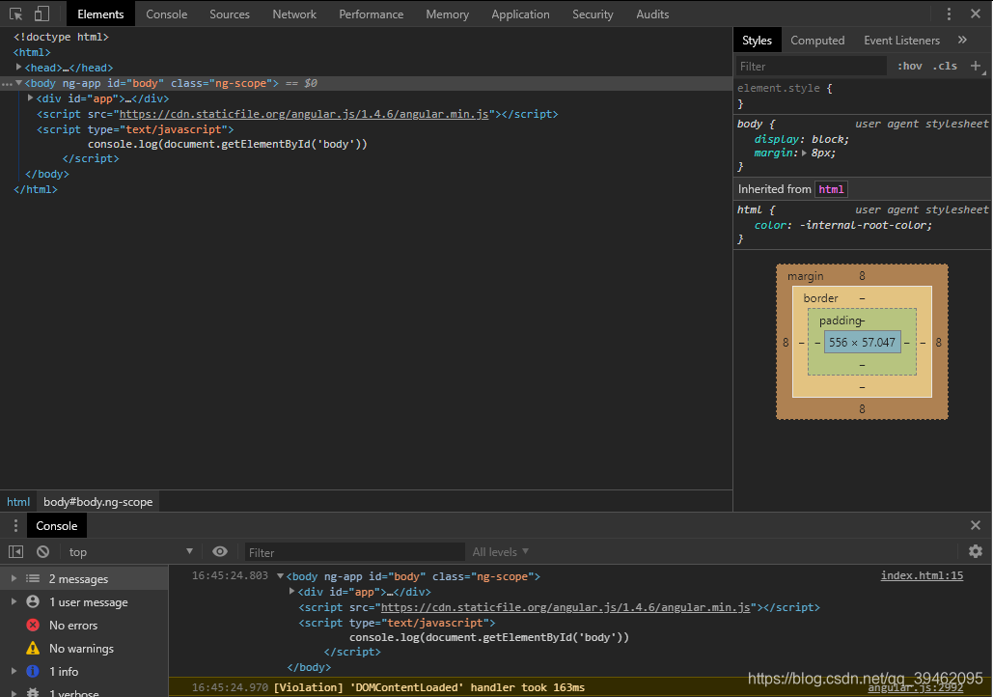The image size is (993, 697).
Task: Open the All levels log dropdown
Action: (500, 552)
